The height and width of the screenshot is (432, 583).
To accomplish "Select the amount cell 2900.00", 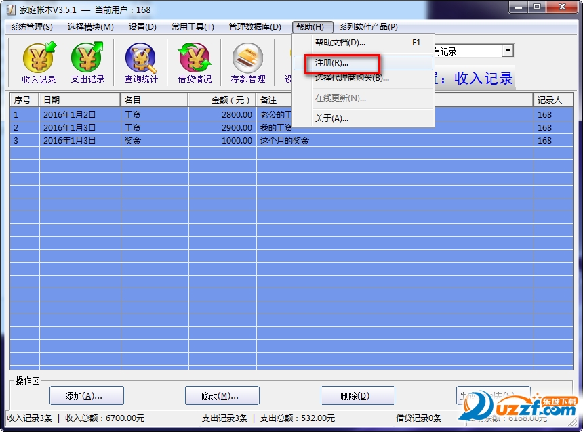I will [222, 128].
